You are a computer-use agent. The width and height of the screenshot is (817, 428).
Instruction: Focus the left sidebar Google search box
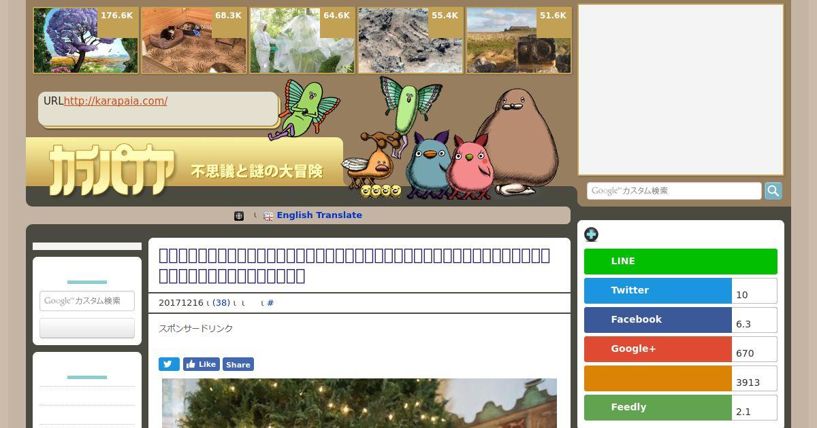click(x=87, y=301)
